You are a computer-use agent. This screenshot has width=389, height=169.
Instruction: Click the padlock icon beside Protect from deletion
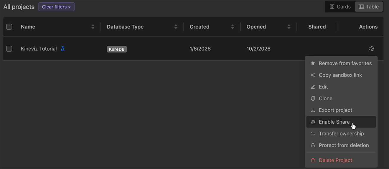[313, 145]
